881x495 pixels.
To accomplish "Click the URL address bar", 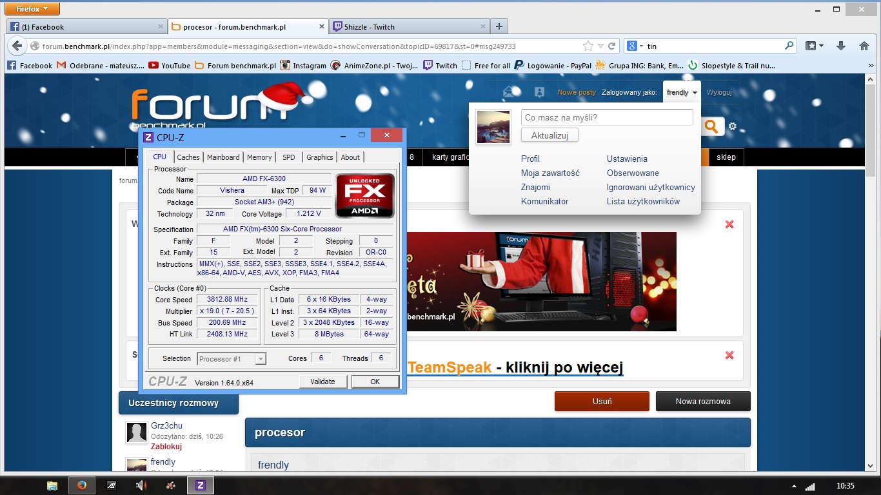I will tap(310, 46).
